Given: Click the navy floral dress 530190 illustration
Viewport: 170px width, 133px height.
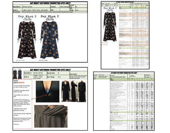Looking at the screenshot, I should point(49,40).
